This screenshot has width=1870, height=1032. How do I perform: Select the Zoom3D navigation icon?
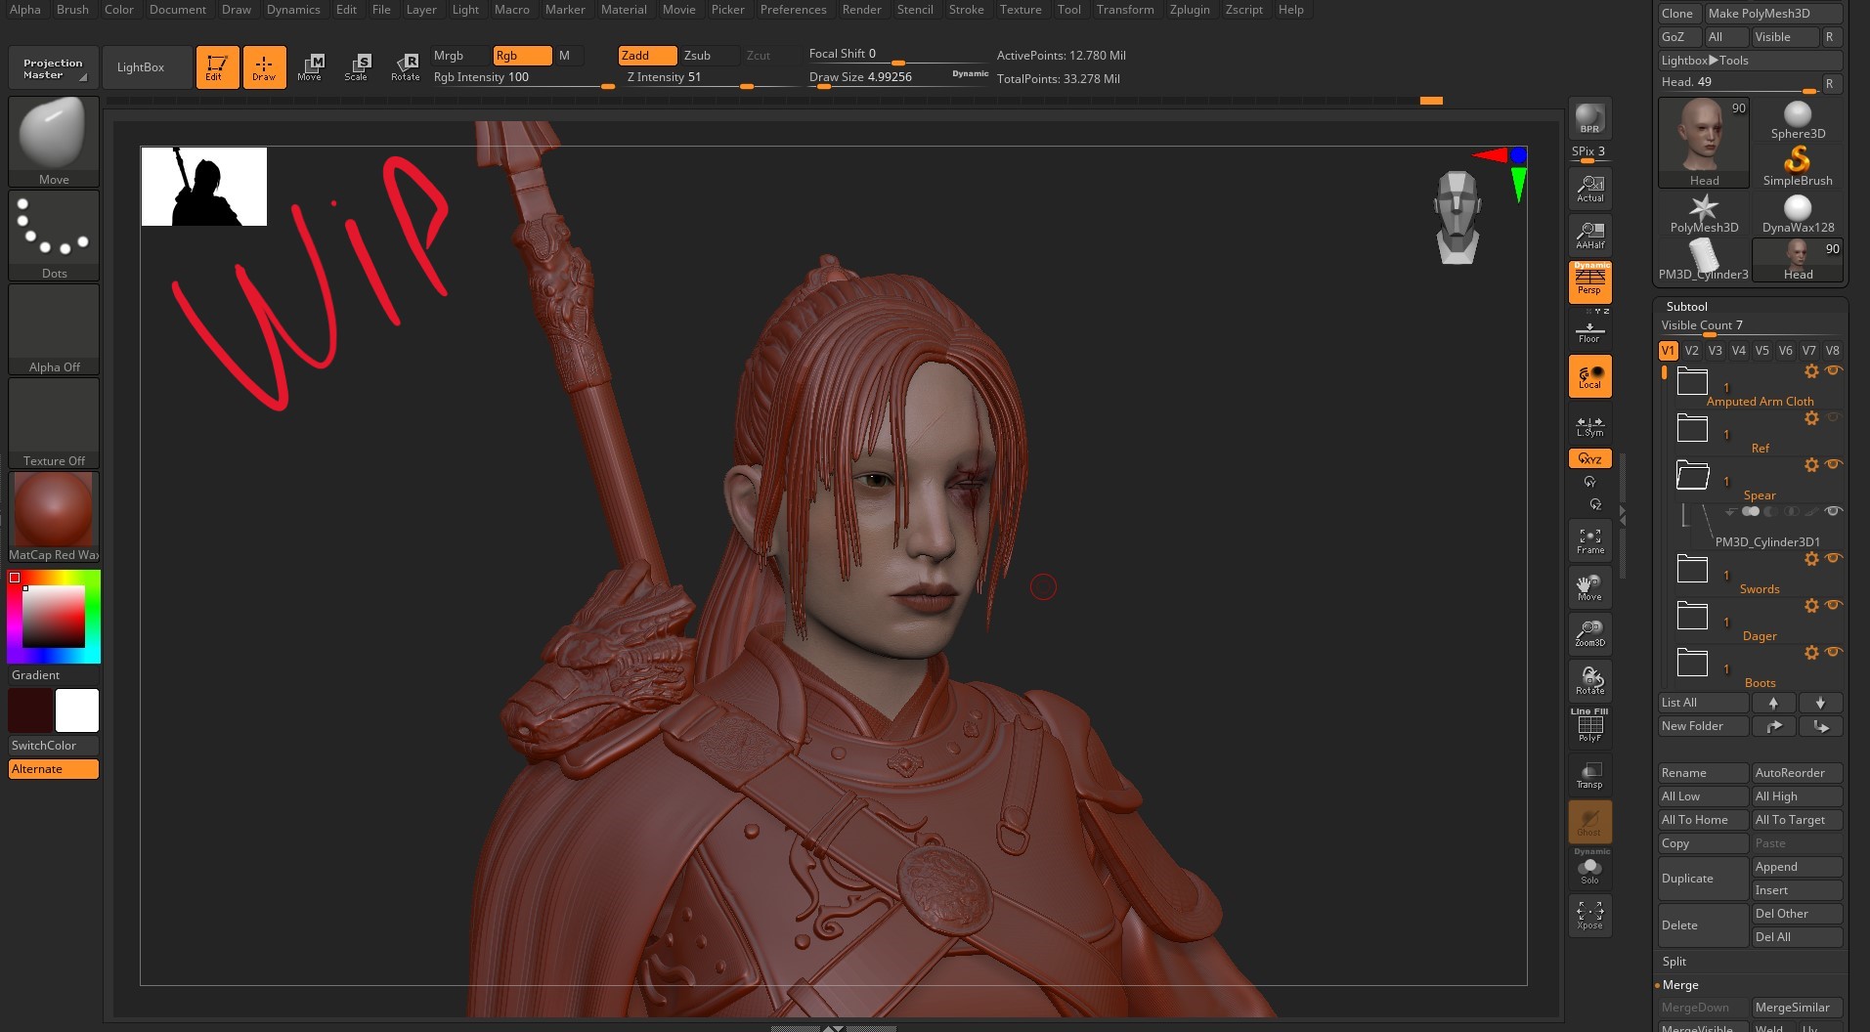coord(1589,633)
